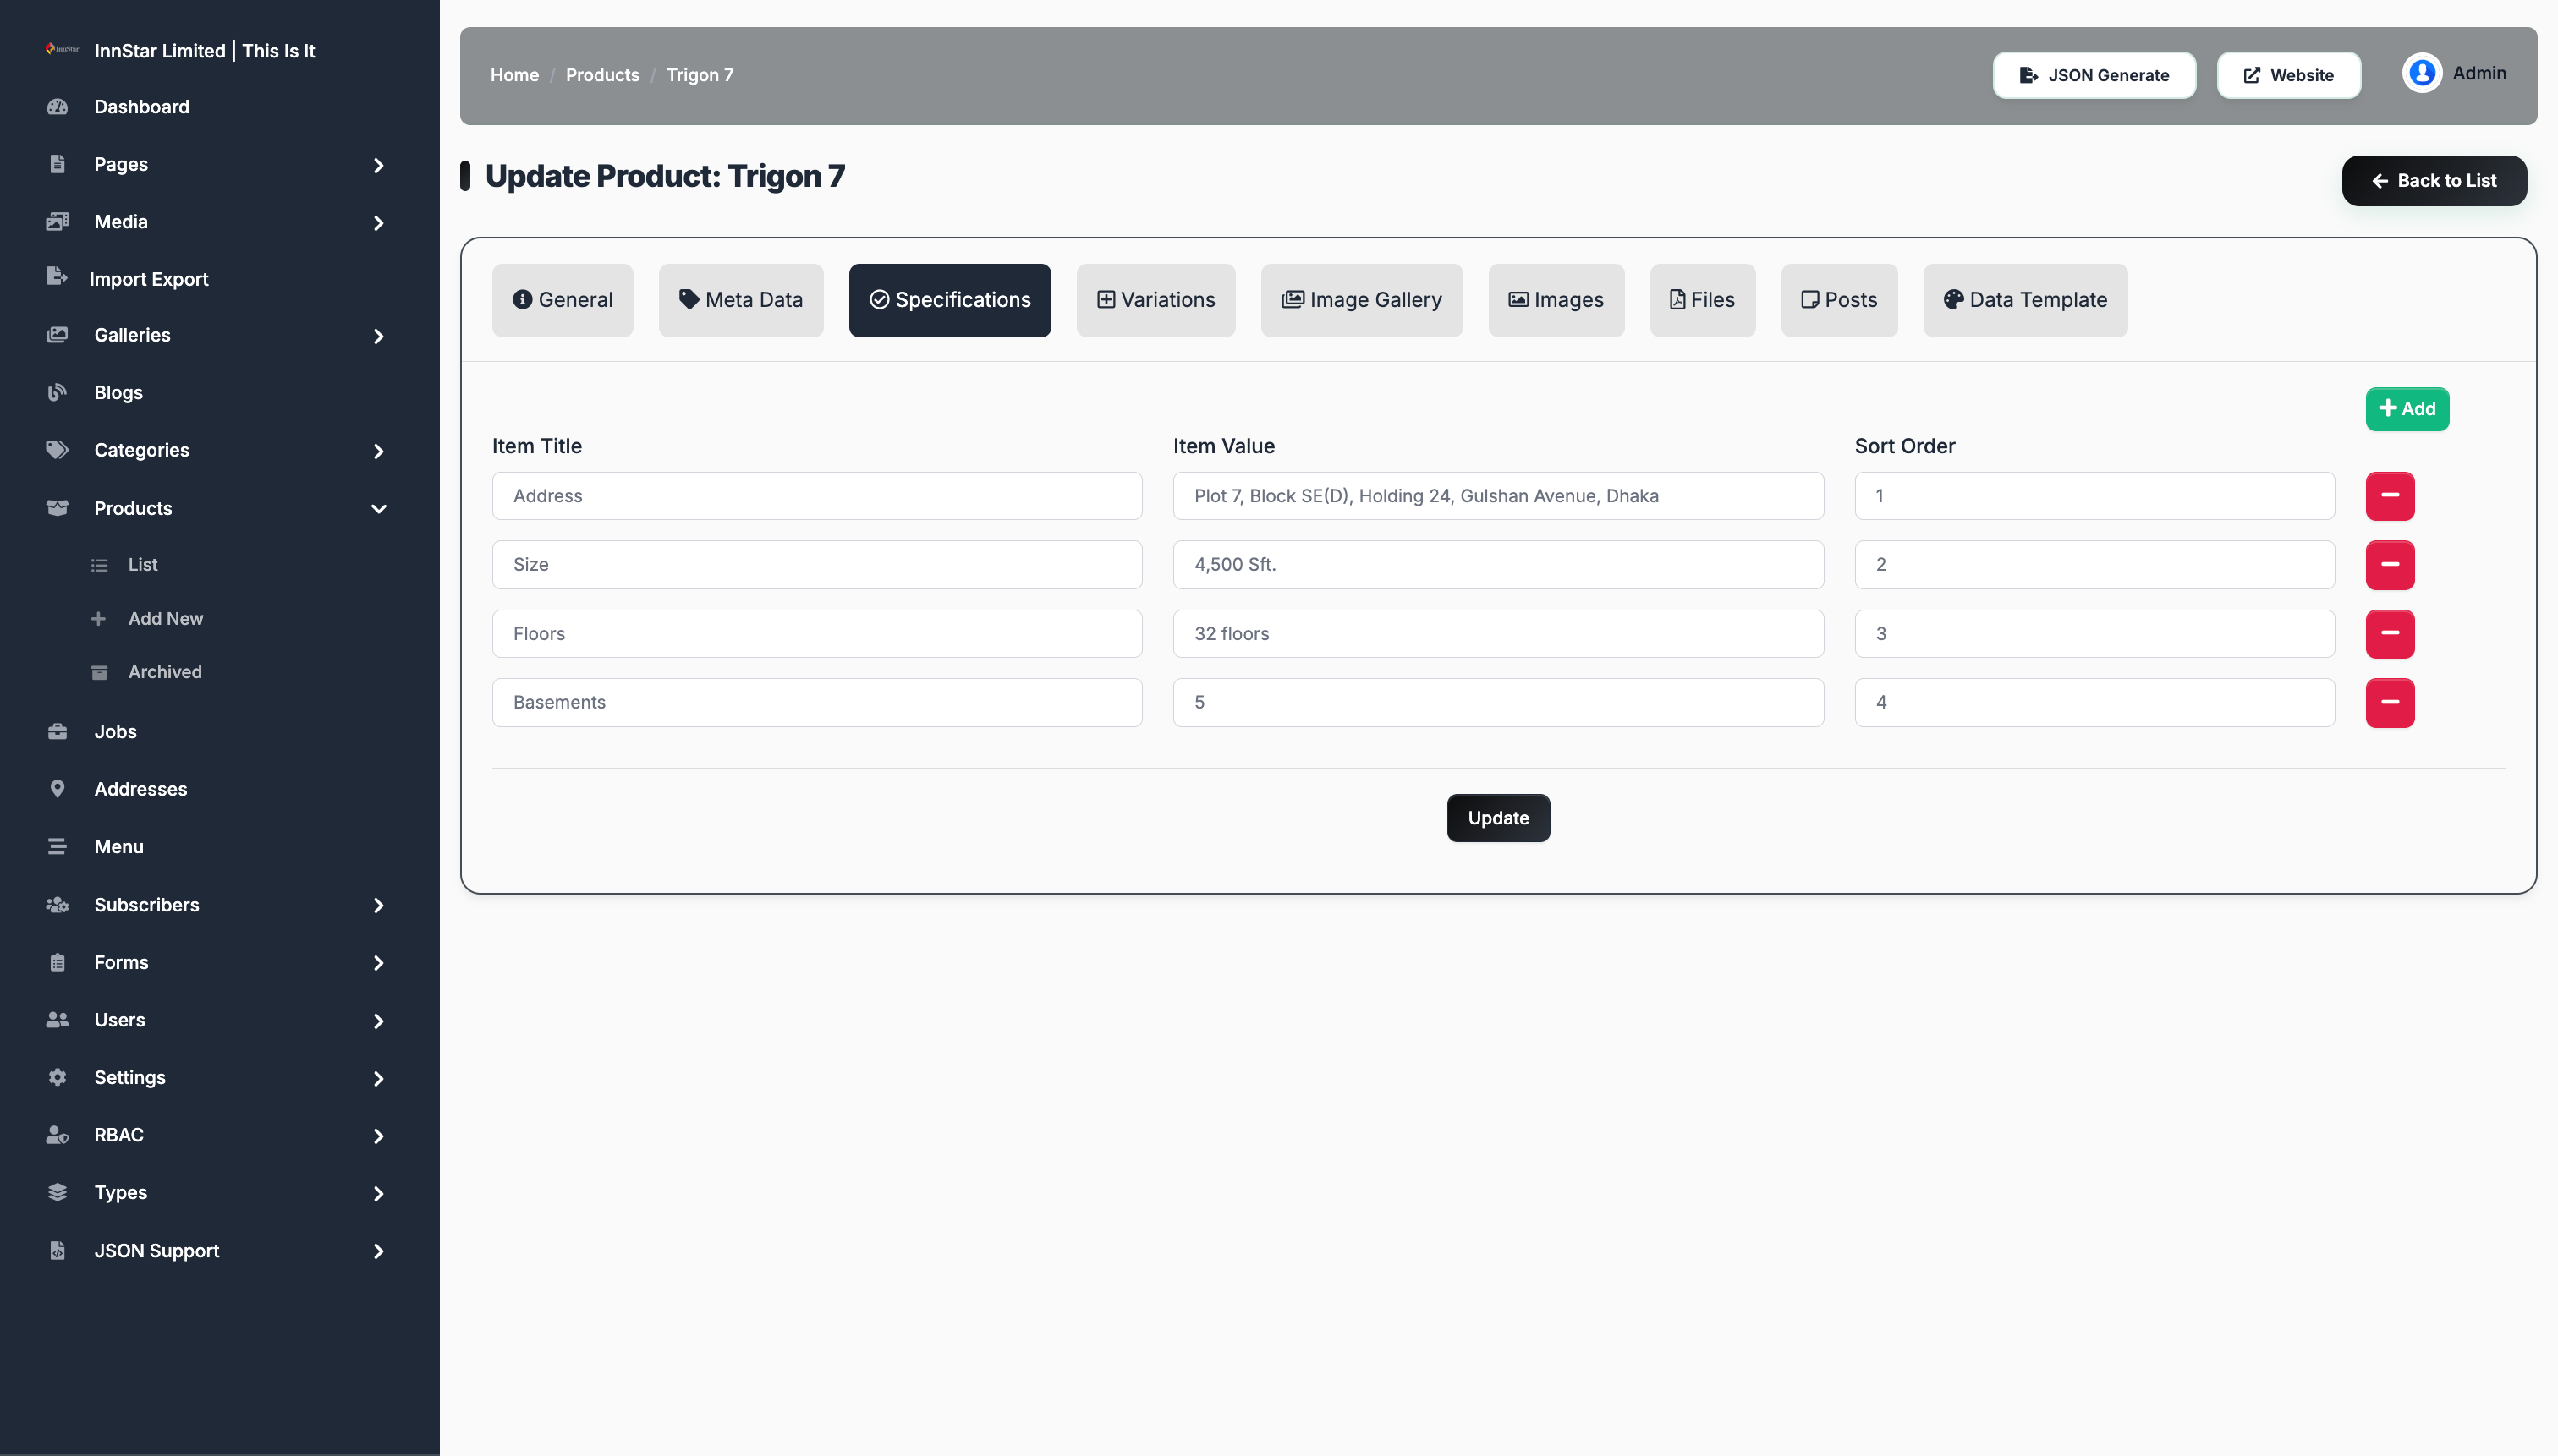
Task: Remove the Floors specification row
Action: click(x=2390, y=634)
